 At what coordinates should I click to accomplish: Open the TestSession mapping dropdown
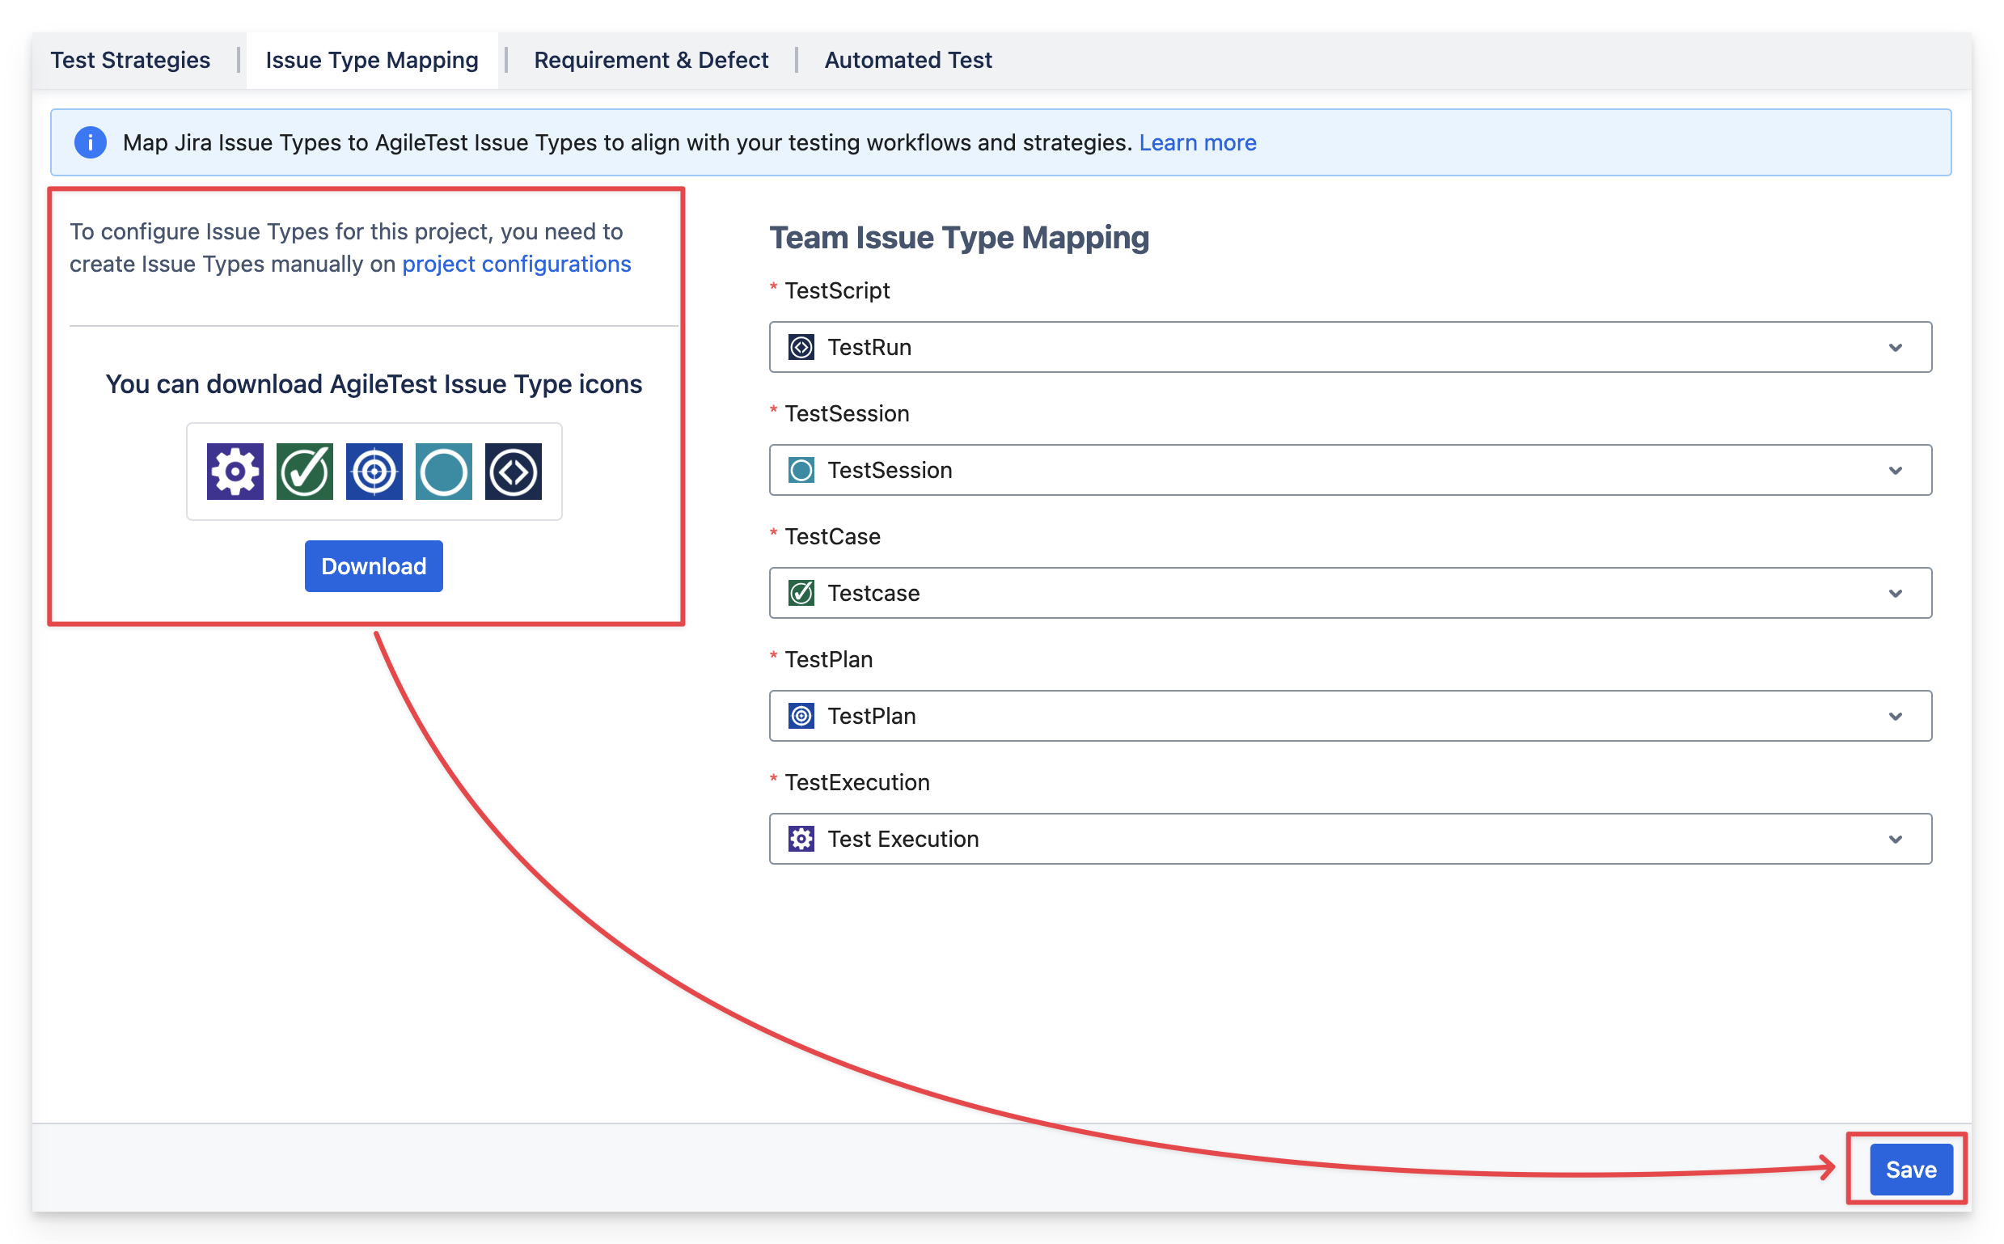(1896, 471)
